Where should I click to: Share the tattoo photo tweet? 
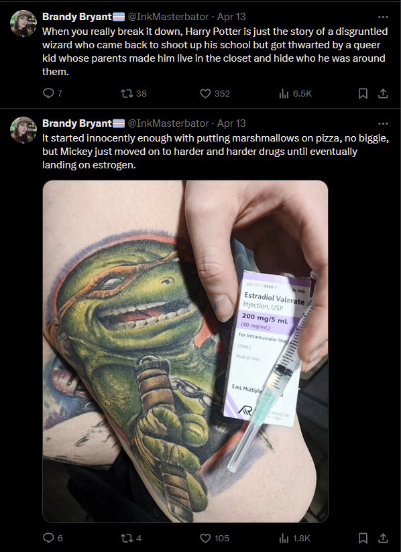(x=383, y=538)
